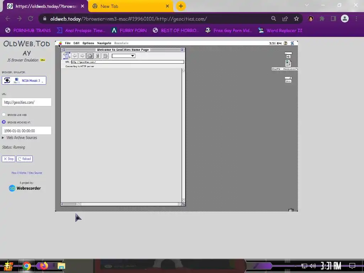Screen dimensions: 364x273
Task: Go to Mosaic home page icon
Action: tap(90, 56)
